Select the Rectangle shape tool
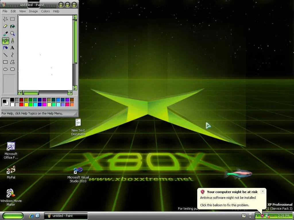294x220 pixels. [5, 62]
